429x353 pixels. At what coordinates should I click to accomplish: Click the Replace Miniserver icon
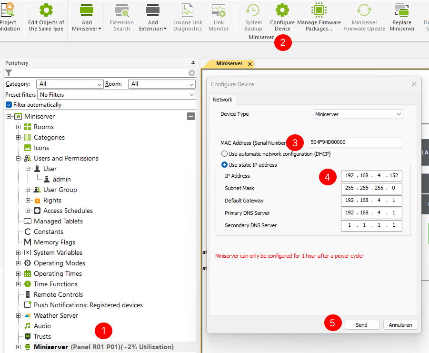click(402, 10)
